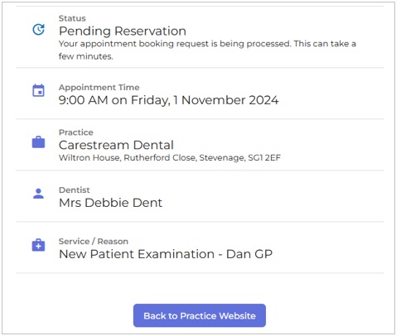Viewport: 396px width, 336px height.
Task: Click the Appointment Time label
Action: [99, 88]
